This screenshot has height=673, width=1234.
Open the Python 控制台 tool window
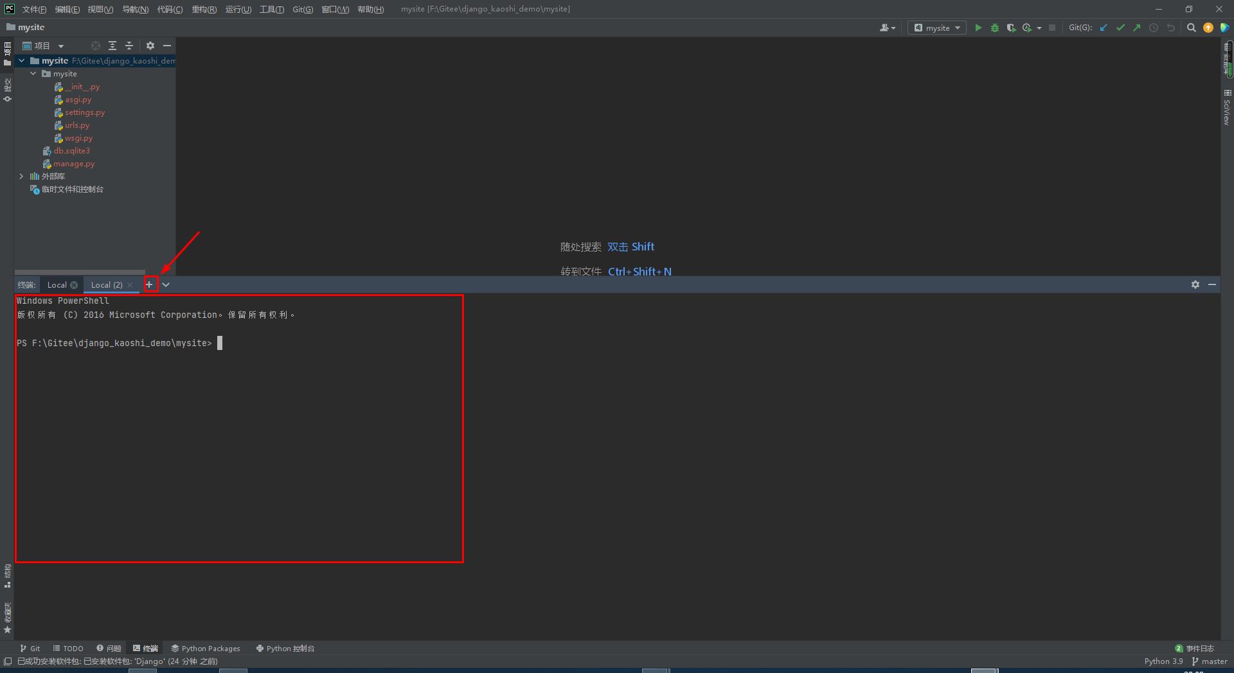click(x=285, y=649)
